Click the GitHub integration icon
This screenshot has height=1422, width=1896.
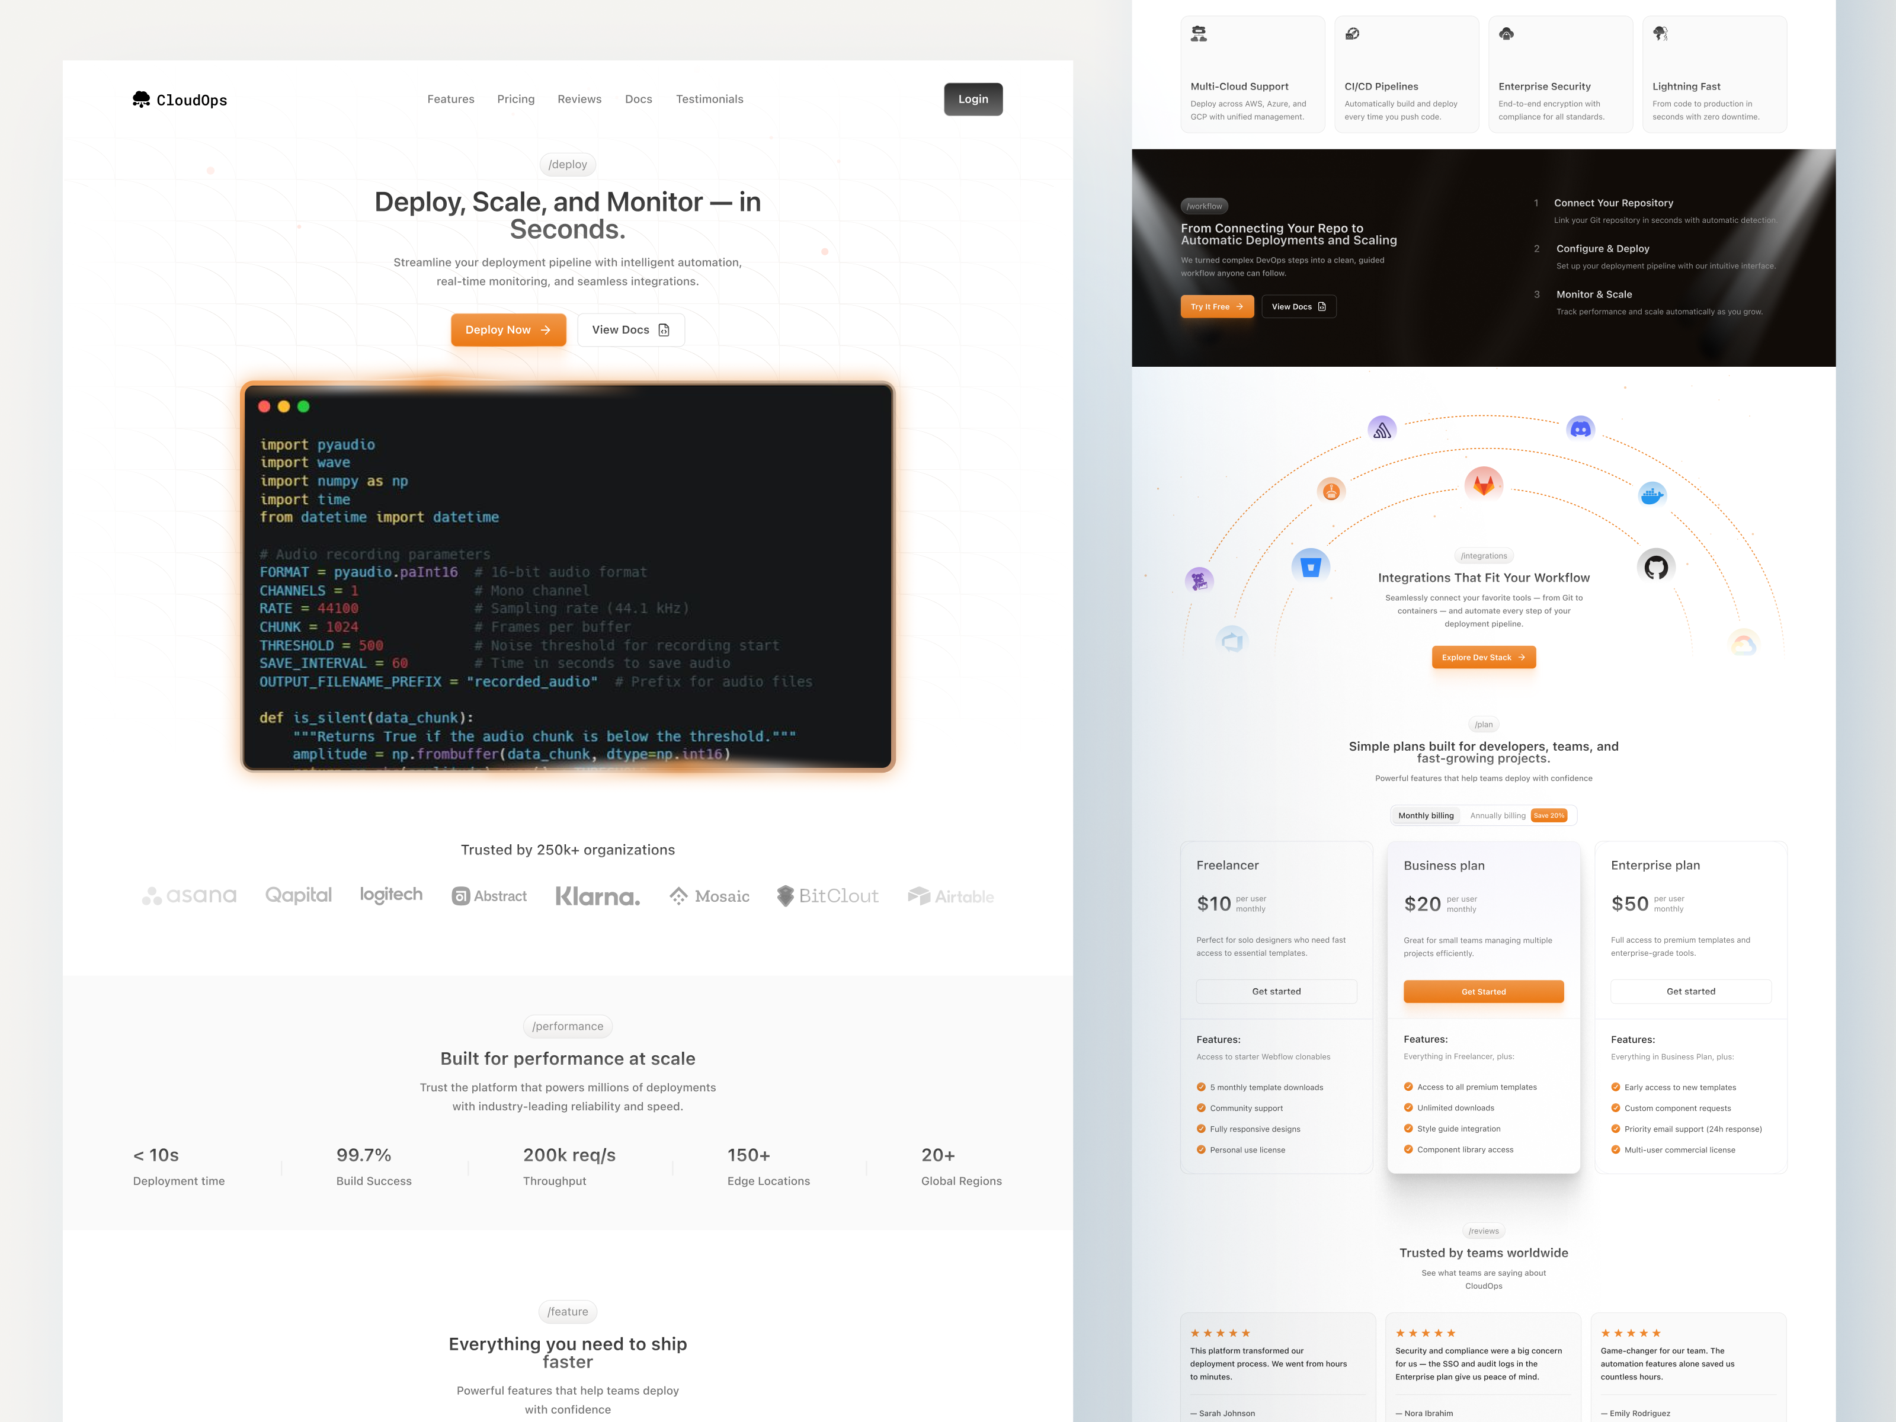coord(1656,566)
